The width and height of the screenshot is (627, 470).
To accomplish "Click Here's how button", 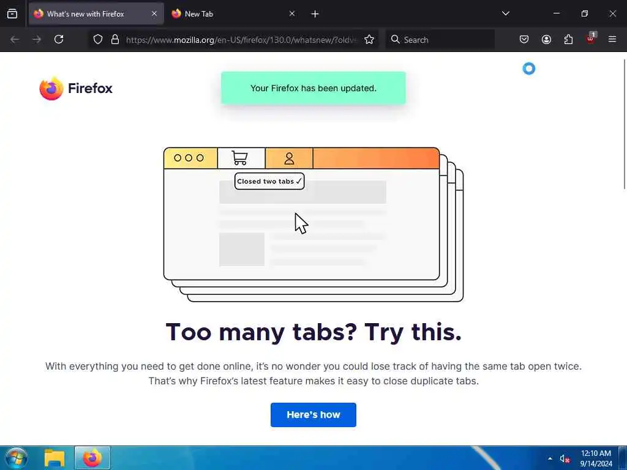I will (313, 414).
